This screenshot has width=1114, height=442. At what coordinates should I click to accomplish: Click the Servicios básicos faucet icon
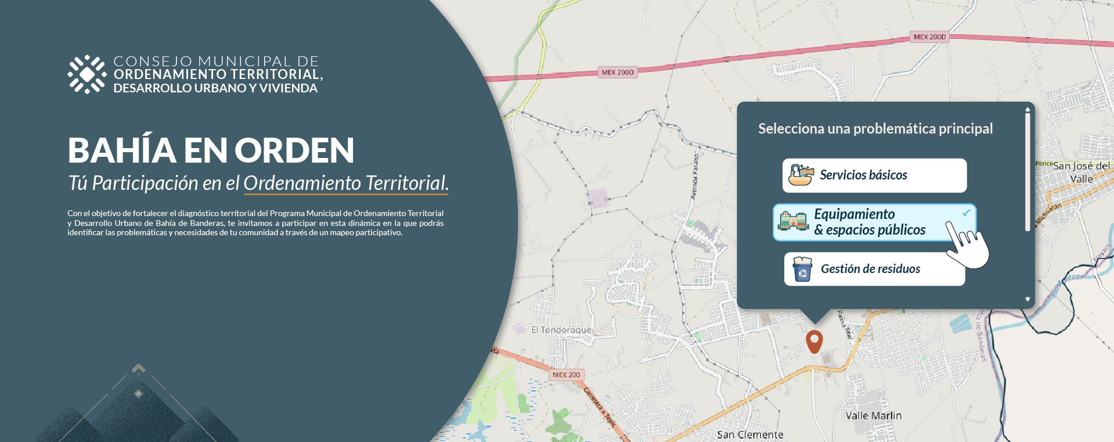(x=801, y=175)
